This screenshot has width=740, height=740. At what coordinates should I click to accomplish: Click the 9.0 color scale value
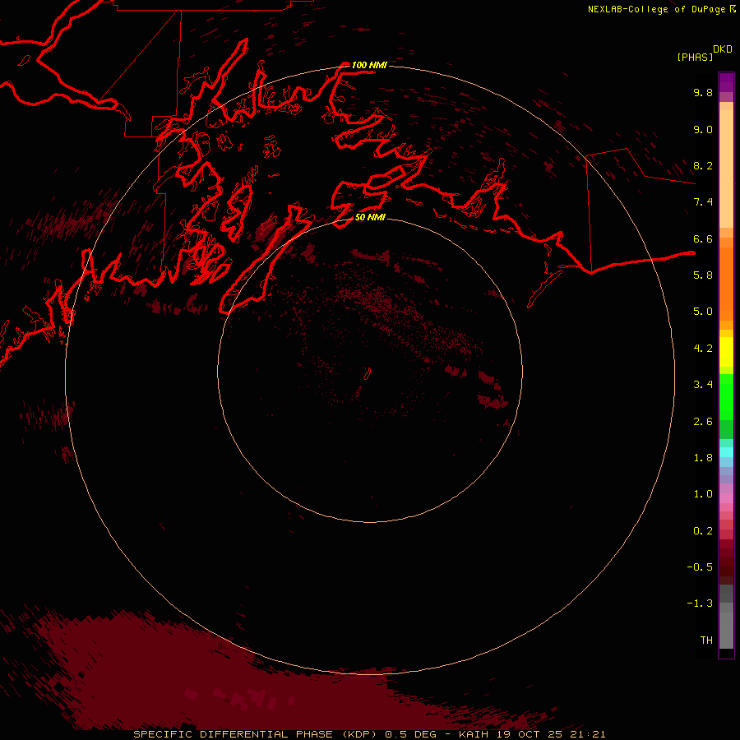[x=703, y=129]
